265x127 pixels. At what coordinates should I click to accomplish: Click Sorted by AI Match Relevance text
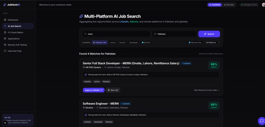[x=211, y=54]
